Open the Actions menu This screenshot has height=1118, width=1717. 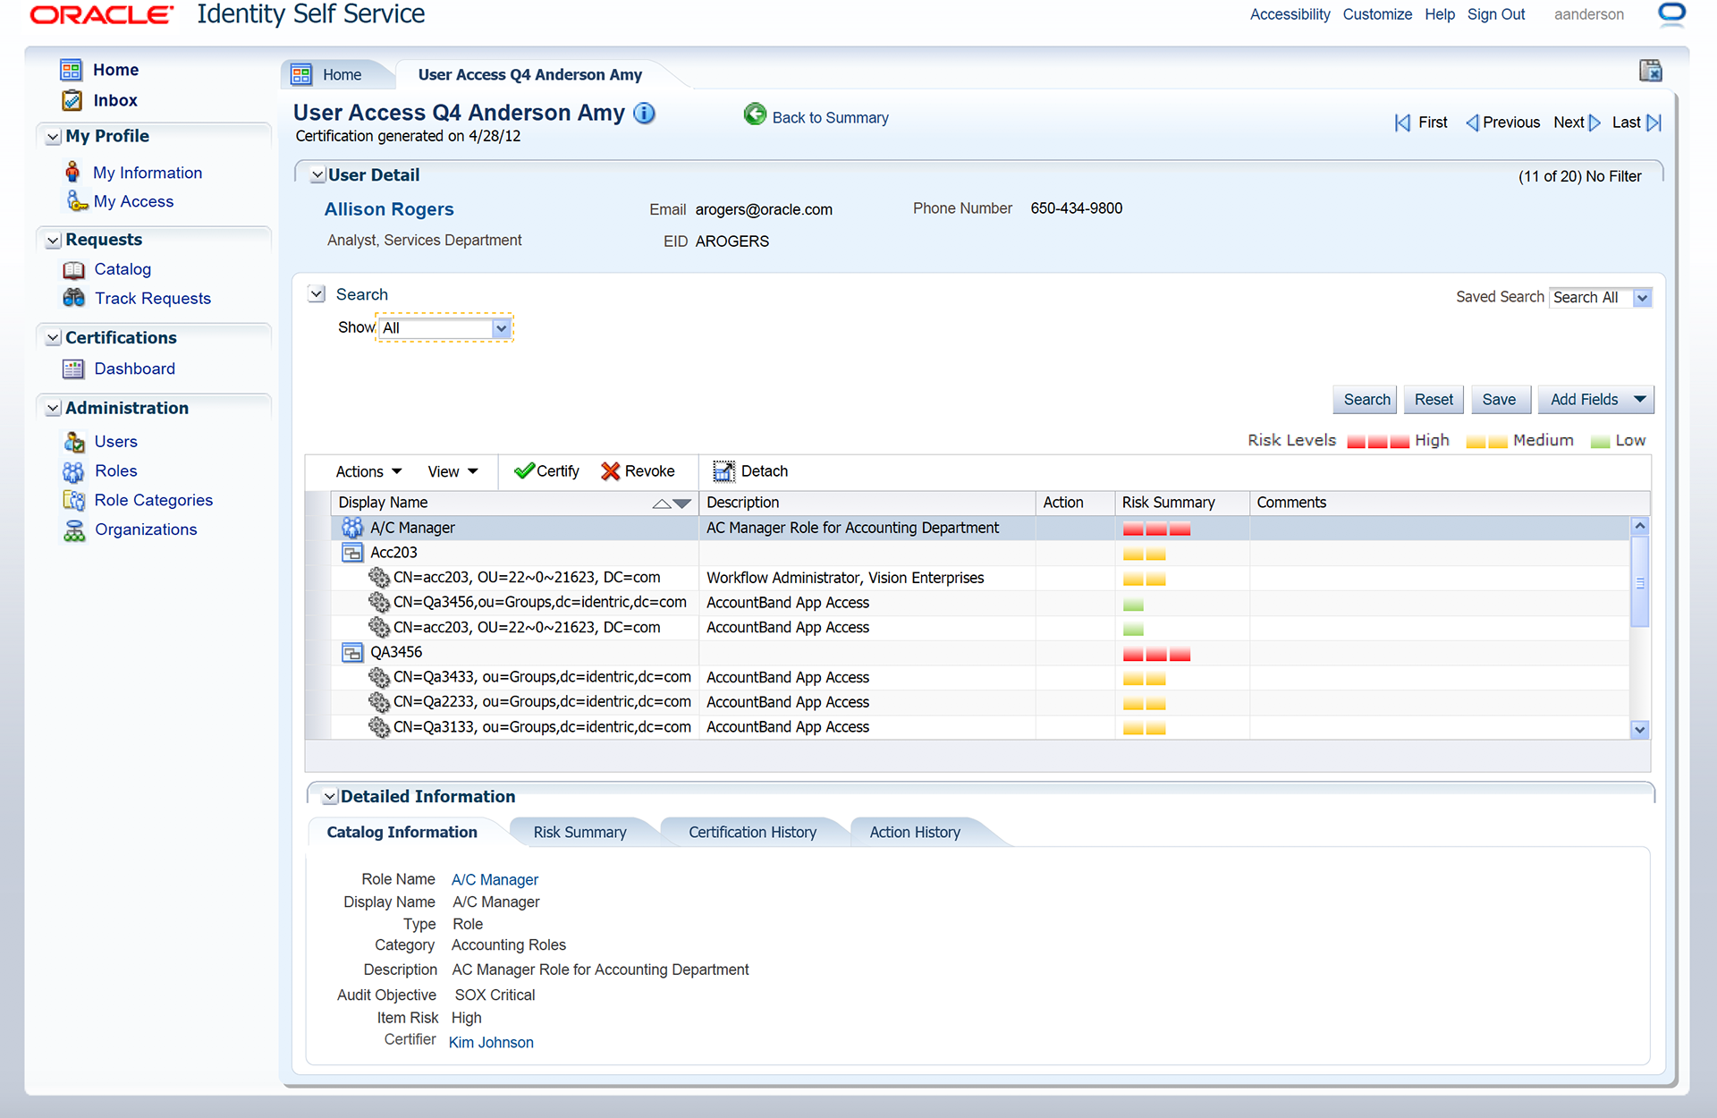368,471
